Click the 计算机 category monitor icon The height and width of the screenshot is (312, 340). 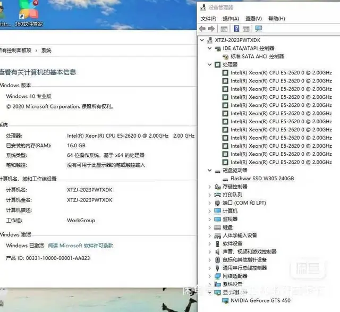click(x=217, y=211)
